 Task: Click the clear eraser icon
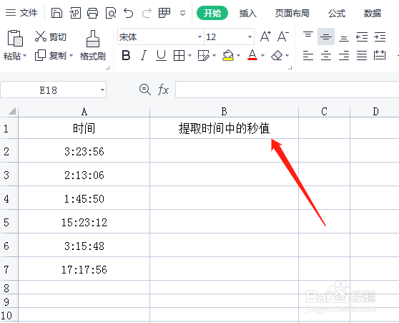click(277, 55)
